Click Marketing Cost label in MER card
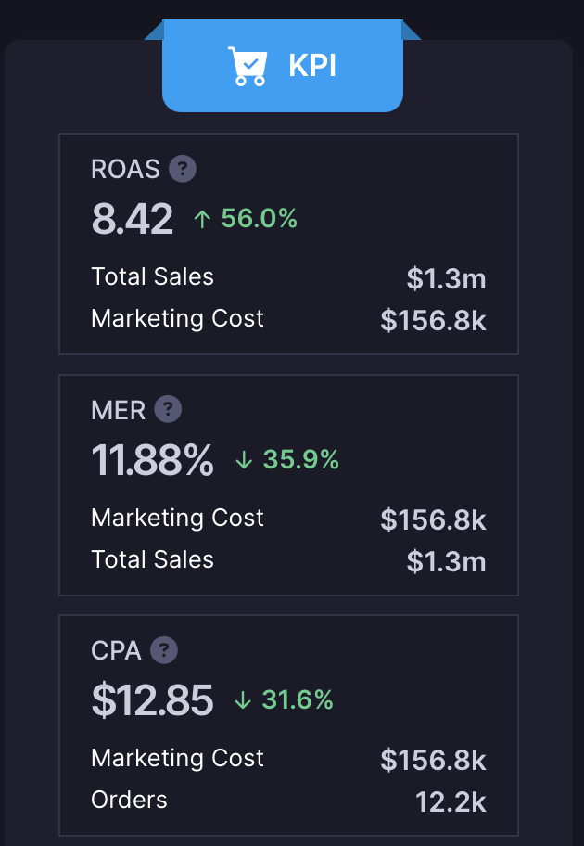584x846 pixels. point(177,518)
